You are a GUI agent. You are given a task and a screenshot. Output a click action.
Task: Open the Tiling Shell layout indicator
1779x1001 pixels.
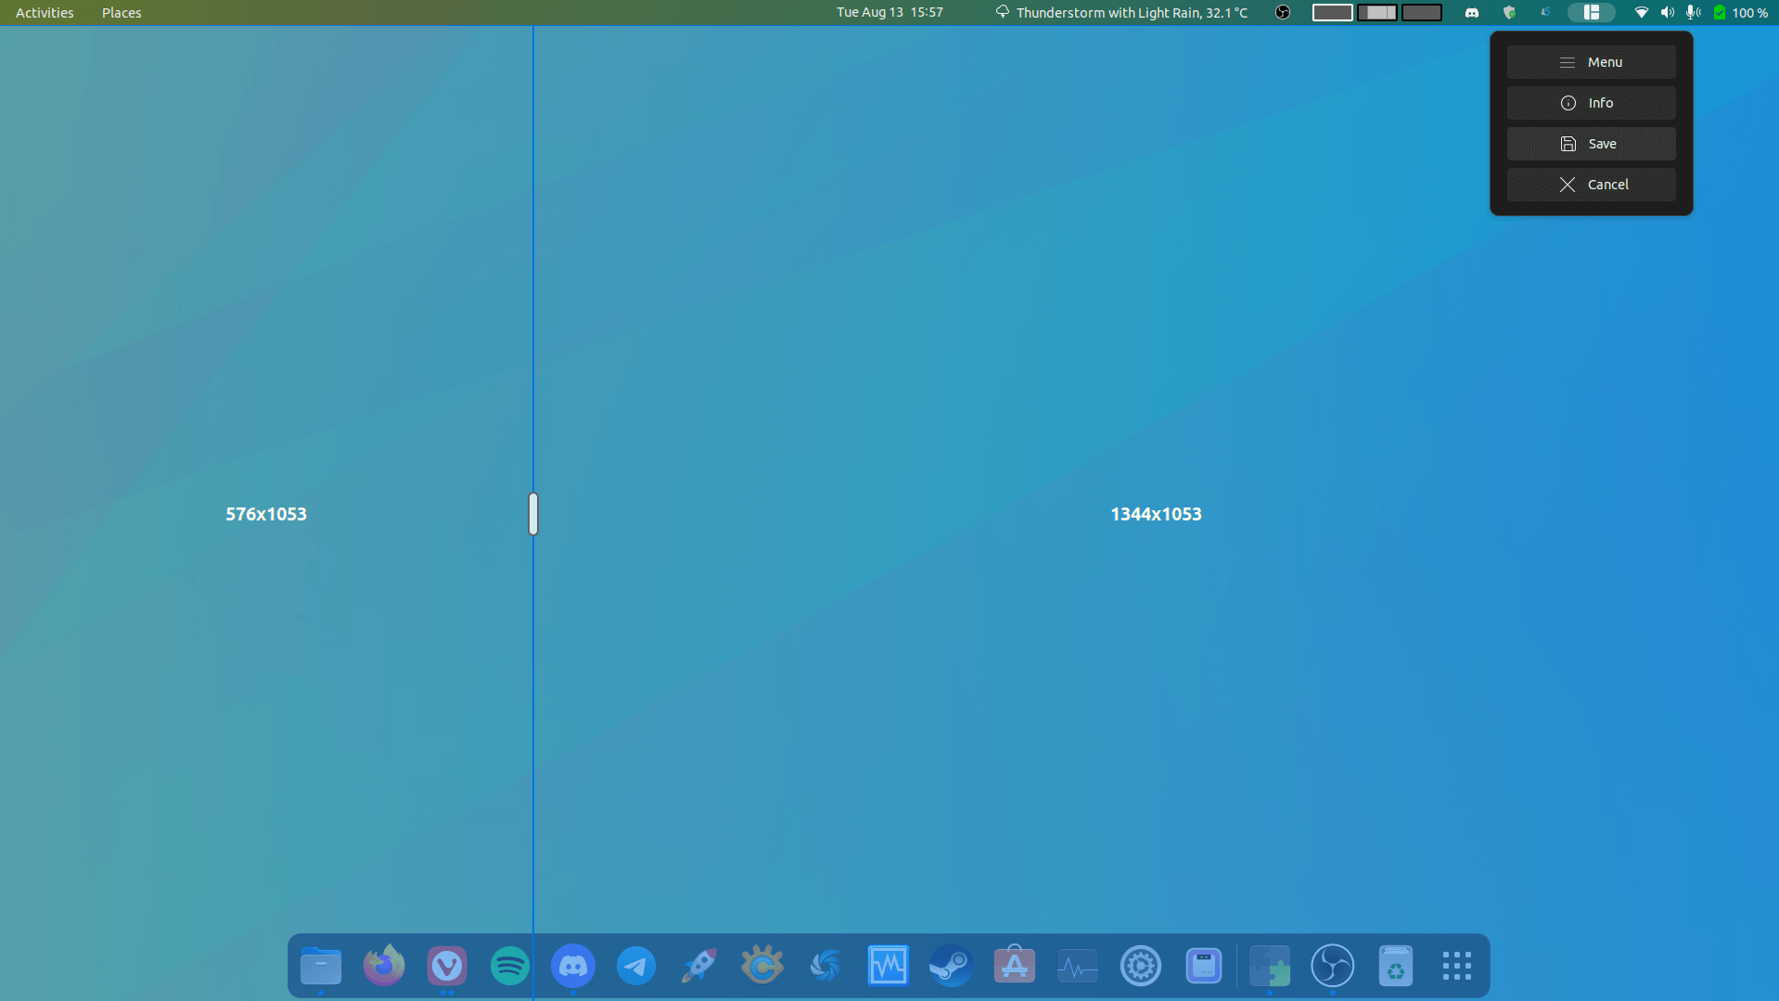click(x=1591, y=13)
